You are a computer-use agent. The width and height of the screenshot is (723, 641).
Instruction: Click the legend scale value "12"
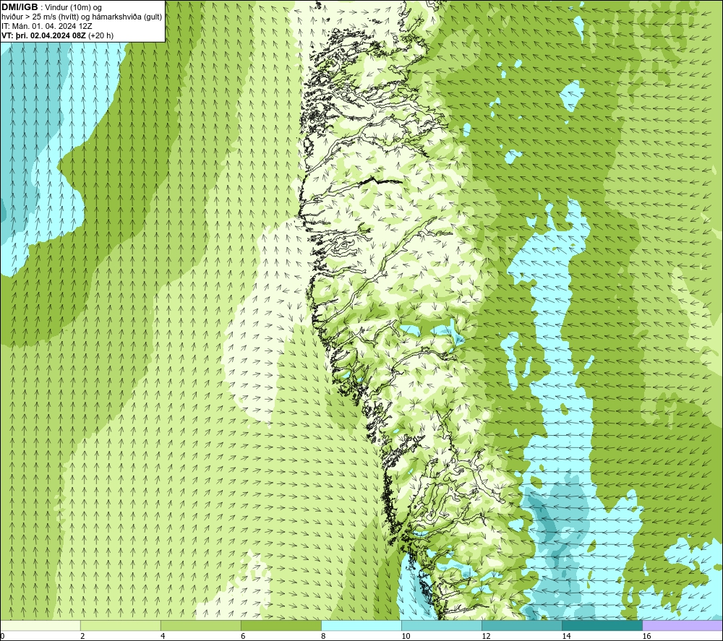pyautogui.click(x=486, y=637)
